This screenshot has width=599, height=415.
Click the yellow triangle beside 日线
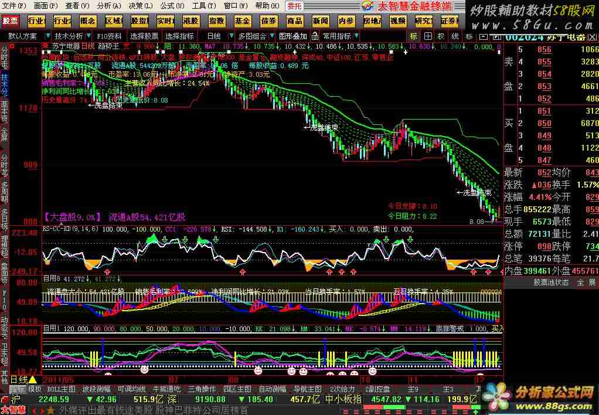click(32, 380)
